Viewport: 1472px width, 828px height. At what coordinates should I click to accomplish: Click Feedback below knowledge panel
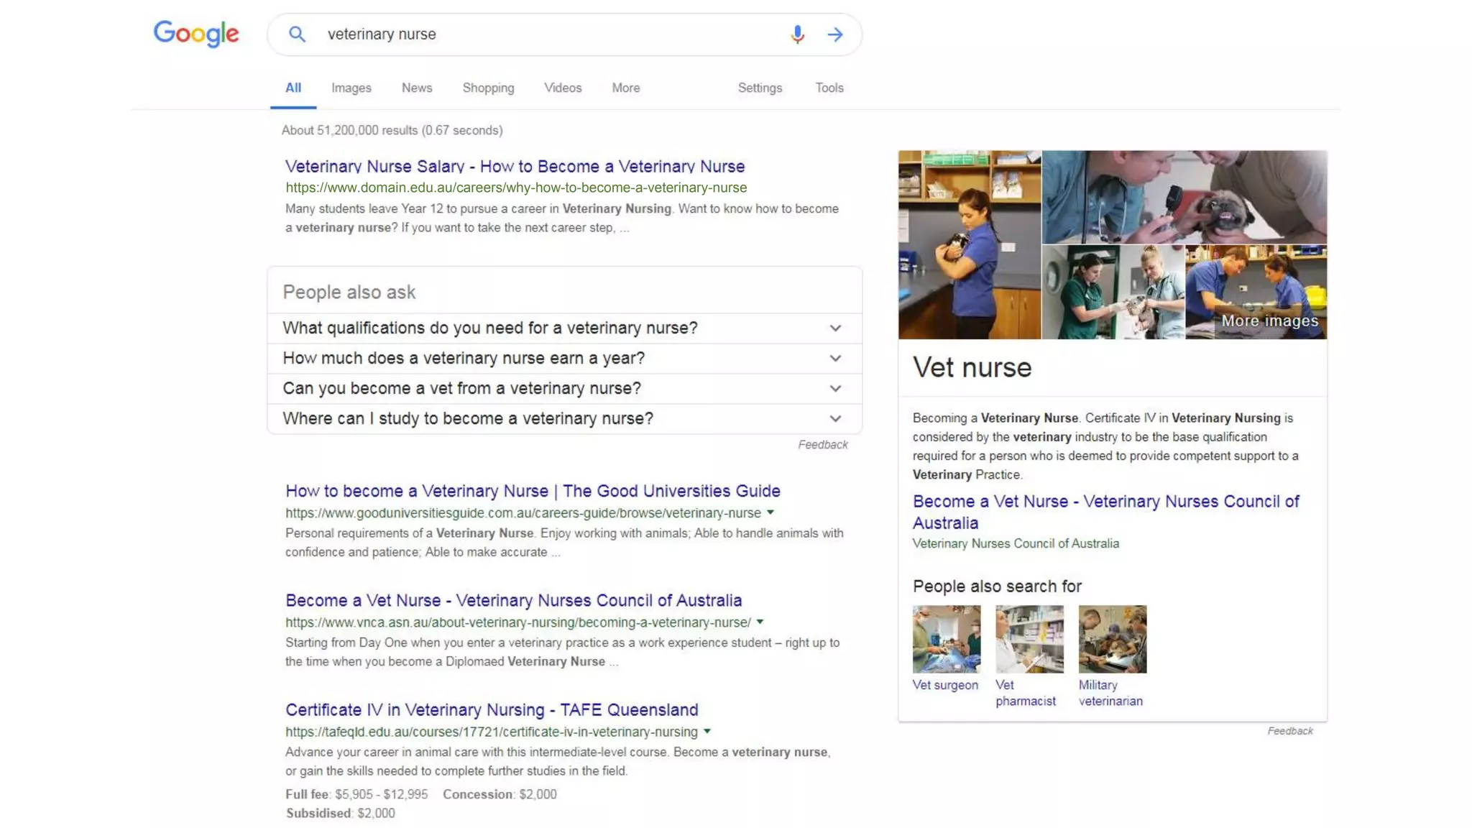pos(1290,731)
